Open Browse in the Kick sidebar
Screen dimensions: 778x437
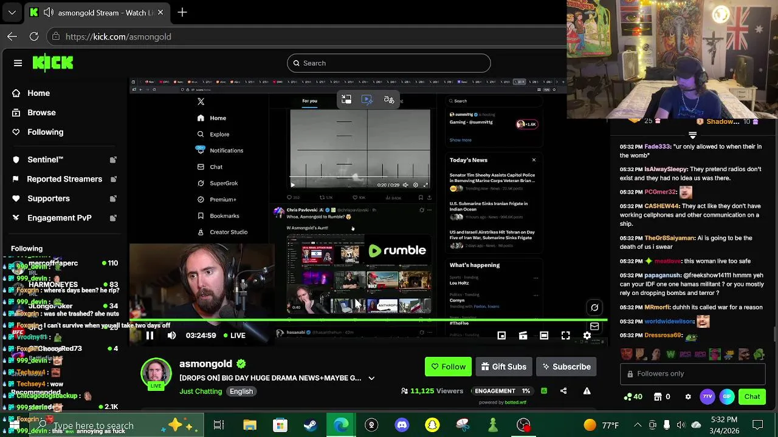click(34, 112)
